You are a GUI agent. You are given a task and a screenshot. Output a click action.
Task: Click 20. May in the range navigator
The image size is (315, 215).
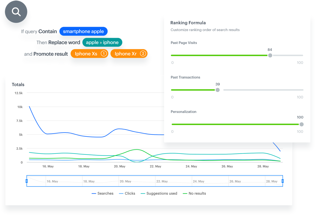click(126, 181)
